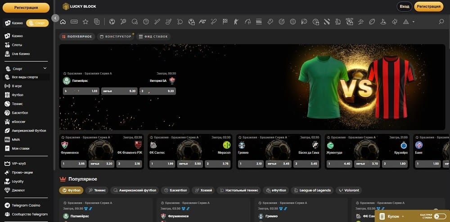The image size is (450, 222).
Task: Select the League of Legends icon in the sports bar
Action: pos(338,22)
